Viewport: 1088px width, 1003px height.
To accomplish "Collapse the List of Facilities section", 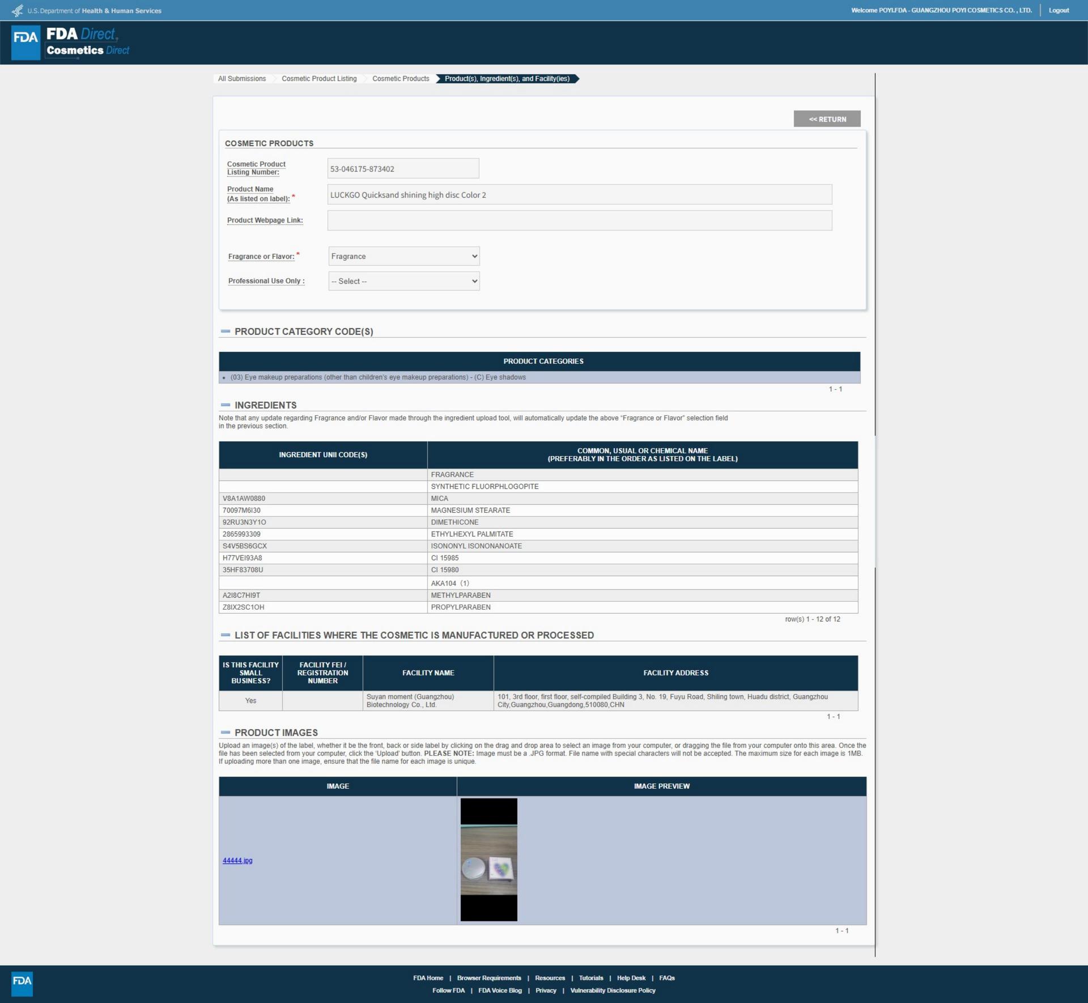I will click(x=226, y=635).
